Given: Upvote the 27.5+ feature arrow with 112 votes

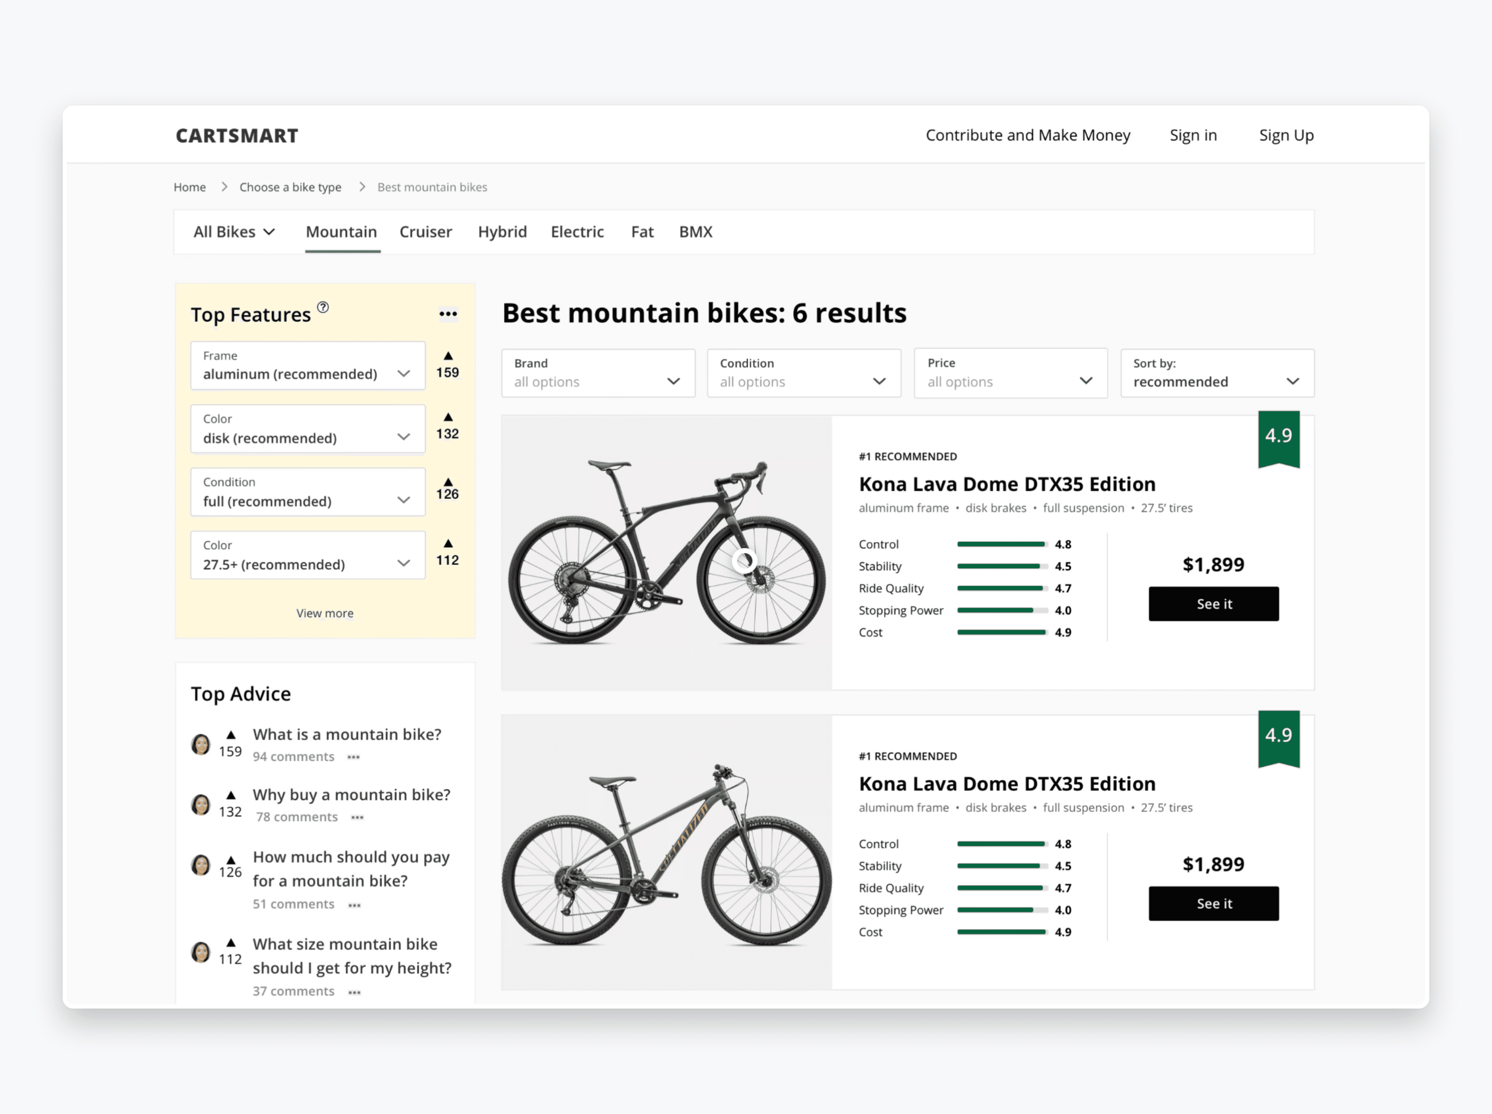Looking at the screenshot, I should [x=448, y=543].
